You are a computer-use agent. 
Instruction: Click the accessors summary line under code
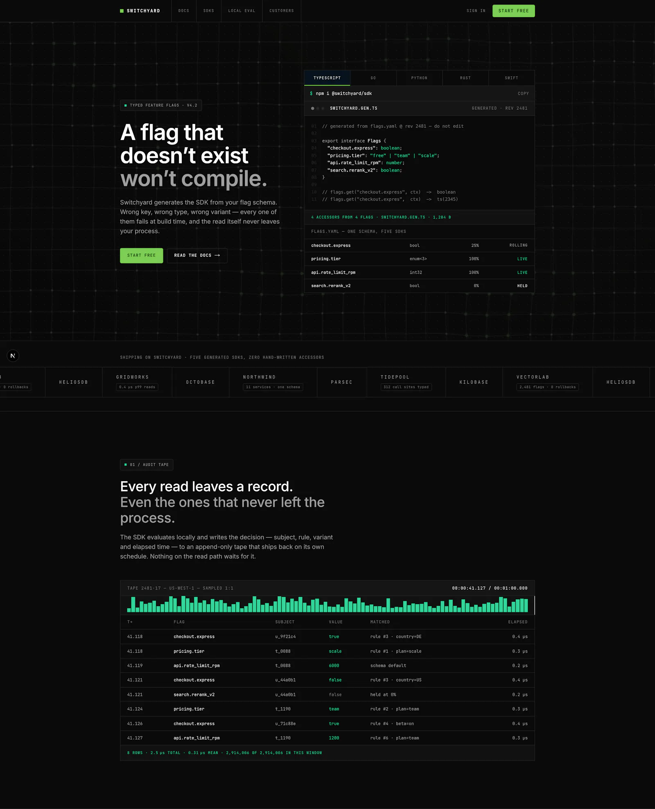[381, 217]
